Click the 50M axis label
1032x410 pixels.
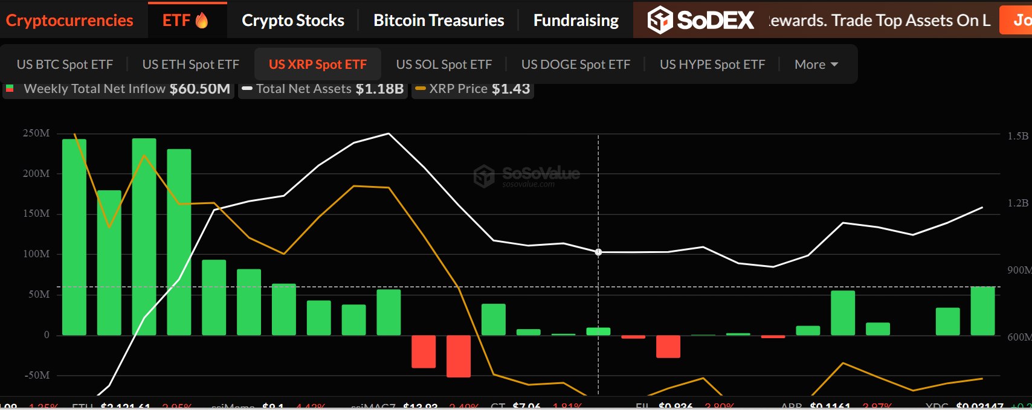point(39,294)
